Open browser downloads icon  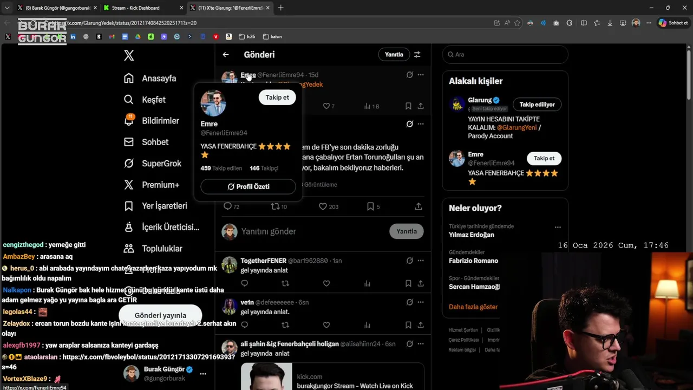tap(610, 23)
